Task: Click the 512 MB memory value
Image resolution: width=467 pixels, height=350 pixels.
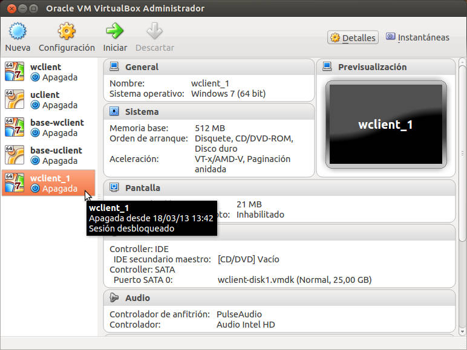Action: (x=210, y=128)
